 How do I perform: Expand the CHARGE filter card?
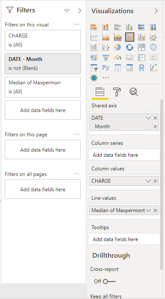click(x=43, y=40)
